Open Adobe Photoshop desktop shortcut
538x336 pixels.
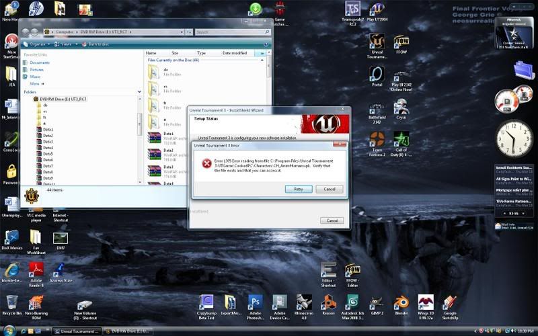pos(256,307)
